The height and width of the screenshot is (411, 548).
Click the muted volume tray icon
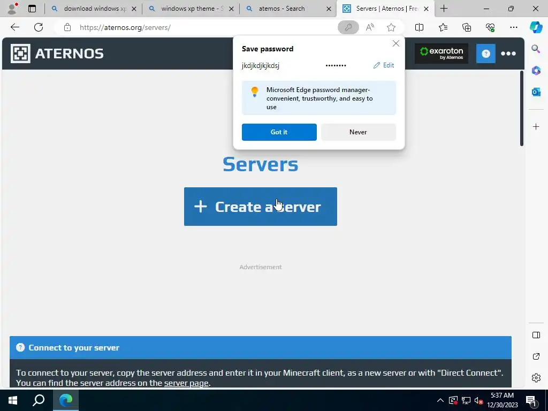click(x=478, y=400)
